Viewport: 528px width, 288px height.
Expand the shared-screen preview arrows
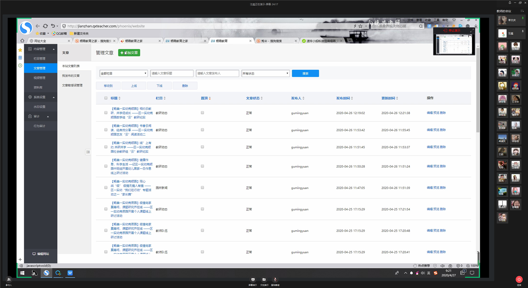(x=472, y=30)
